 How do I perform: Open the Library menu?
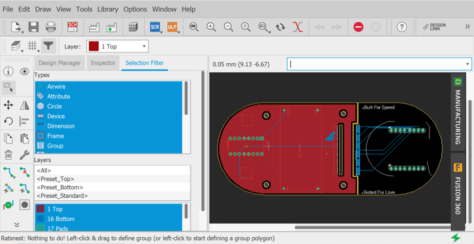coord(108,9)
